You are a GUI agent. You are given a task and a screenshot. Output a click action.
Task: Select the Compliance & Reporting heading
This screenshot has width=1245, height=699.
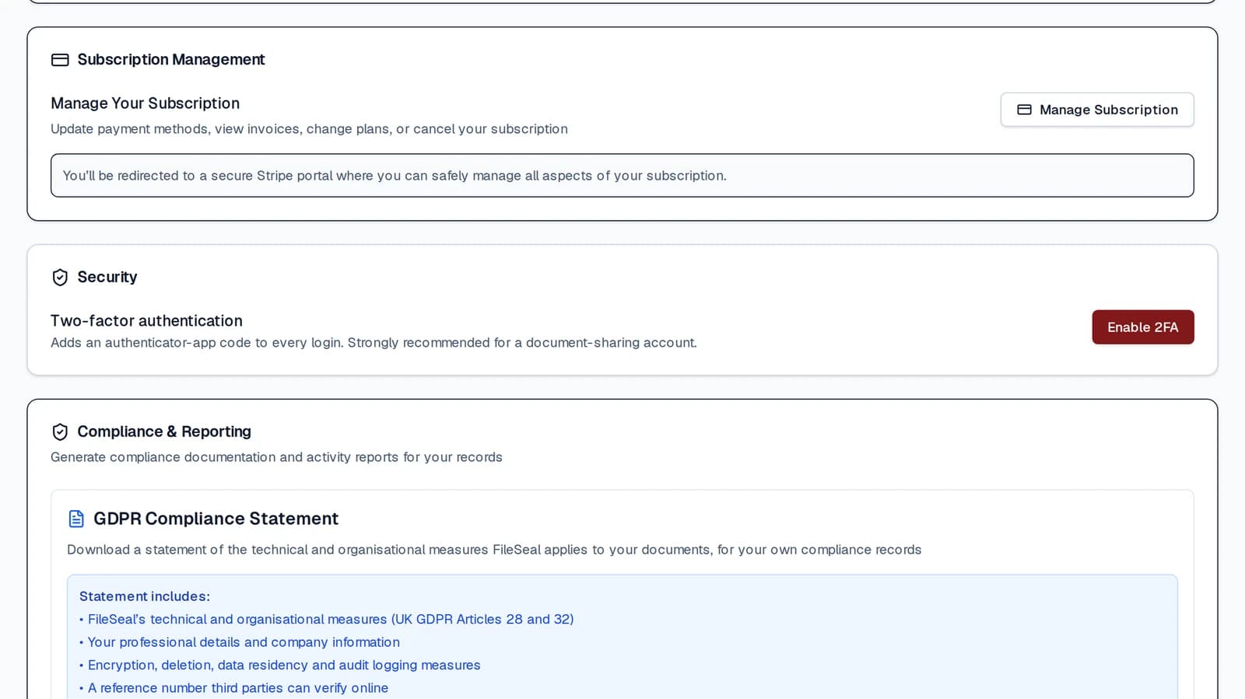pos(164,432)
